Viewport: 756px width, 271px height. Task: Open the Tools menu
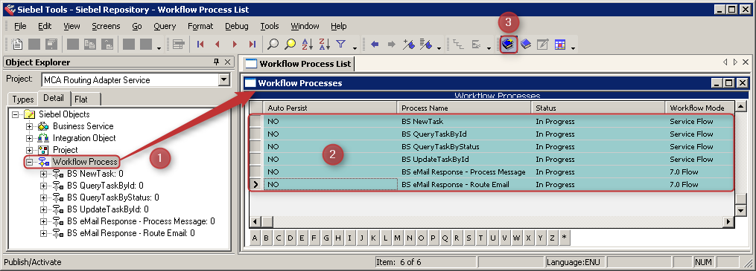(x=270, y=26)
